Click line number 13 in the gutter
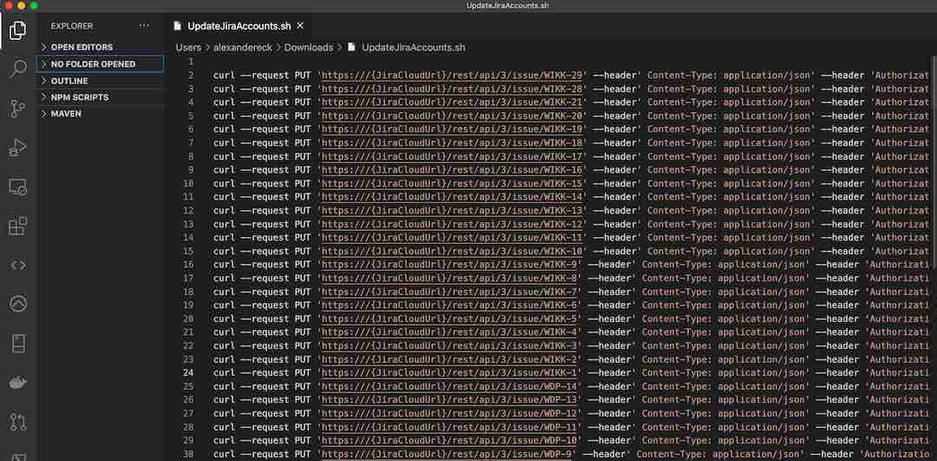The image size is (937, 461). pos(188,224)
